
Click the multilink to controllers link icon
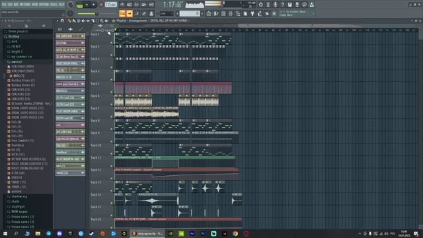(144, 13)
